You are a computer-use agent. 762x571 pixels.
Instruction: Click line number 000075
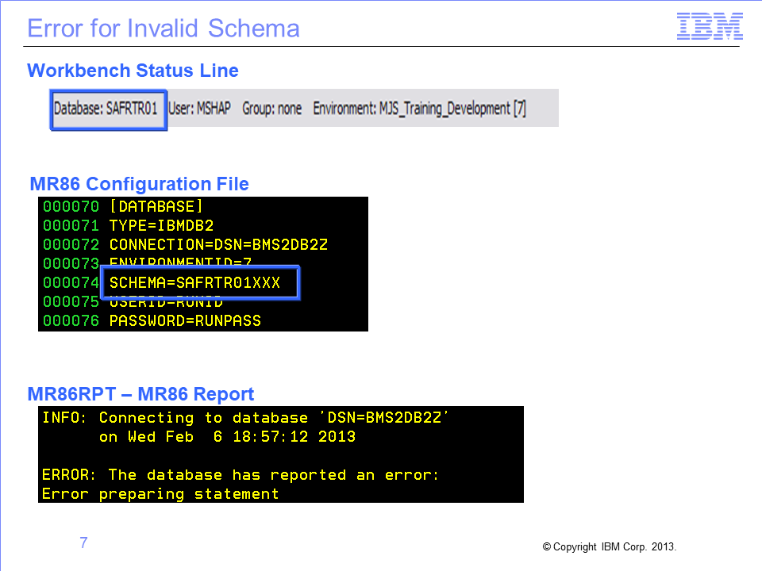(x=71, y=301)
